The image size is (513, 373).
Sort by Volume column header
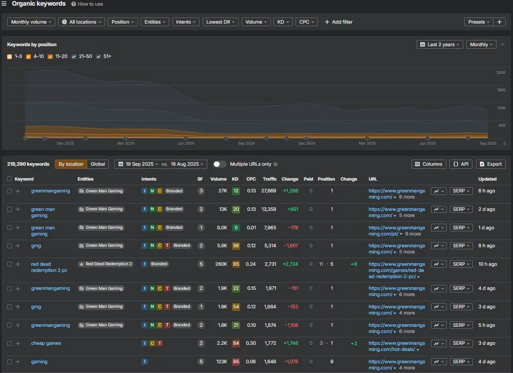click(x=218, y=179)
